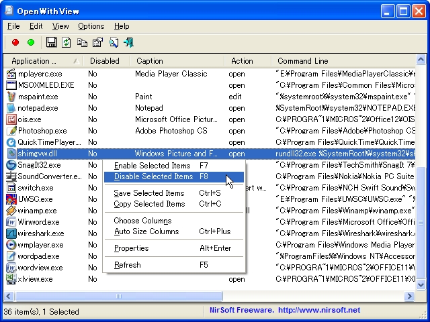Click the Exit toolbar icon

128,42
